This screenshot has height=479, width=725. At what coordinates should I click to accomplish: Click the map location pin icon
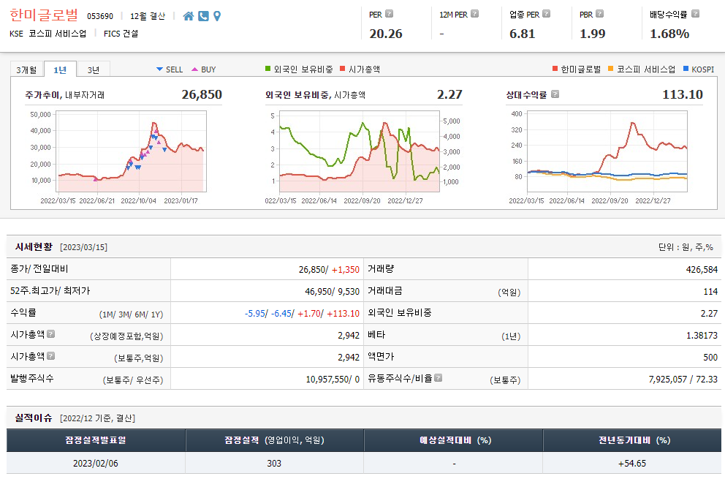(x=217, y=16)
